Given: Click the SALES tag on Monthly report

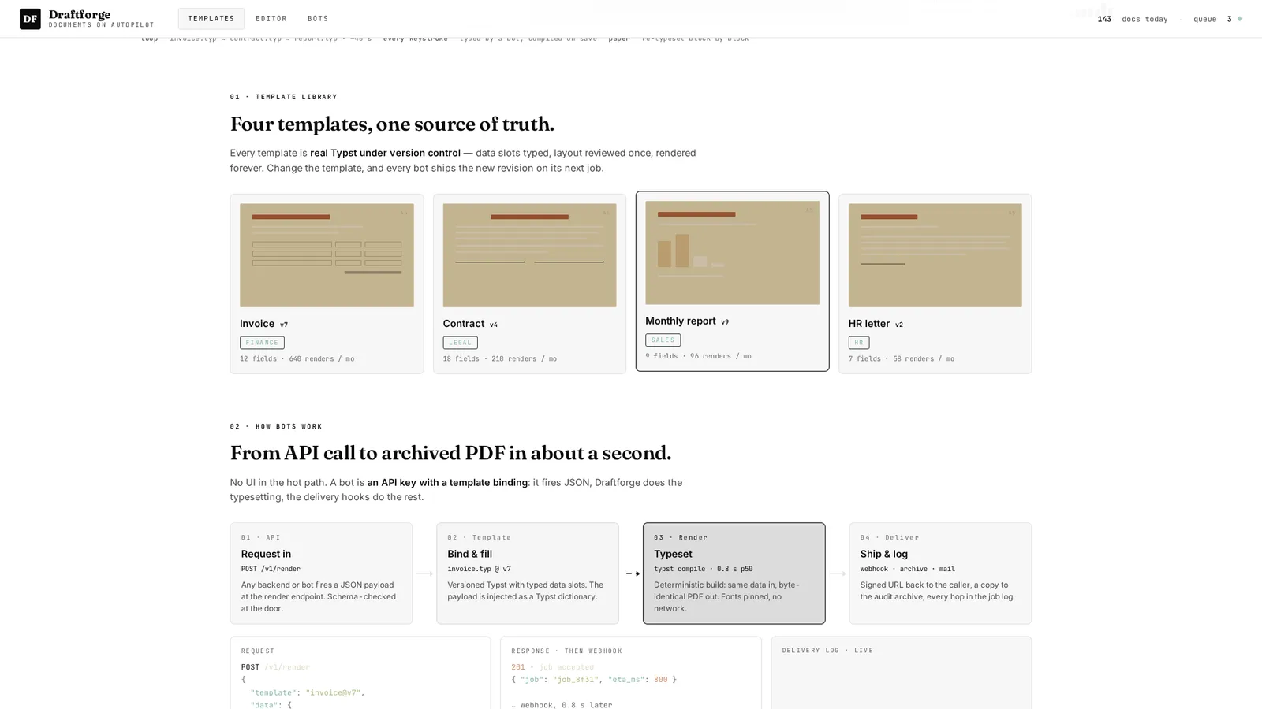Looking at the screenshot, I should click(x=663, y=340).
